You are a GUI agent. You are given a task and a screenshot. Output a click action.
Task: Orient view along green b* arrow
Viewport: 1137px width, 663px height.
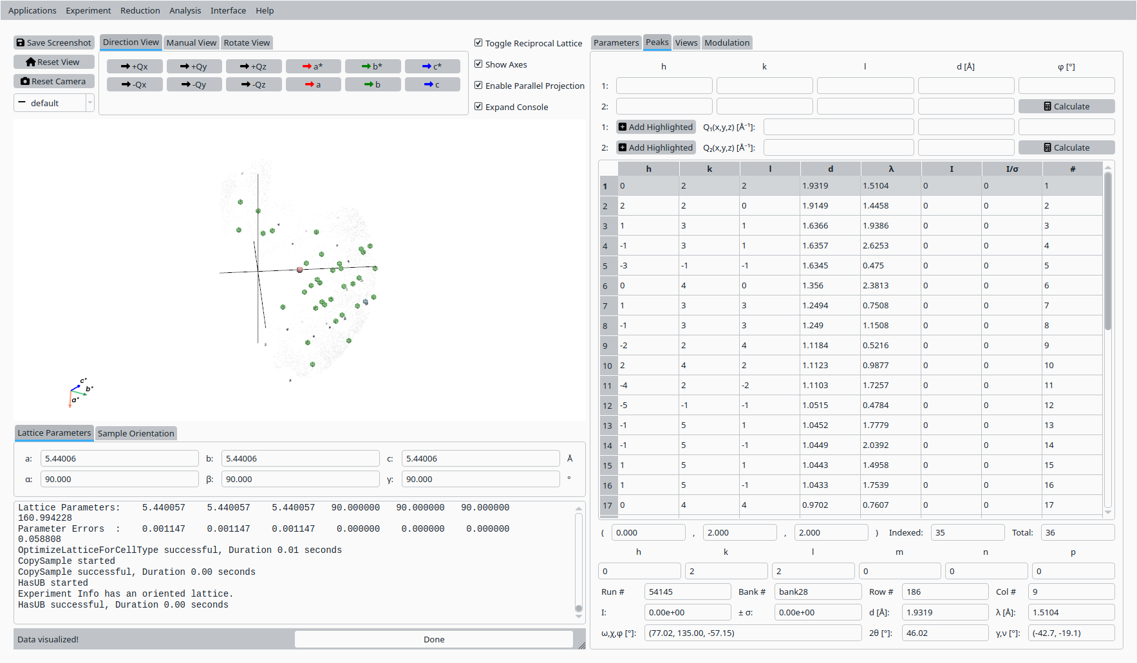pos(372,66)
